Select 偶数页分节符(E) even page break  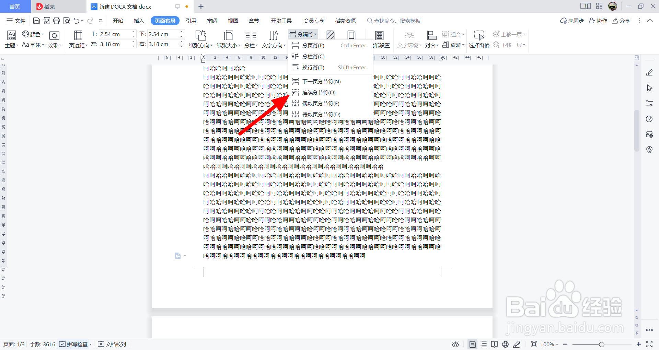[x=331, y=104]
